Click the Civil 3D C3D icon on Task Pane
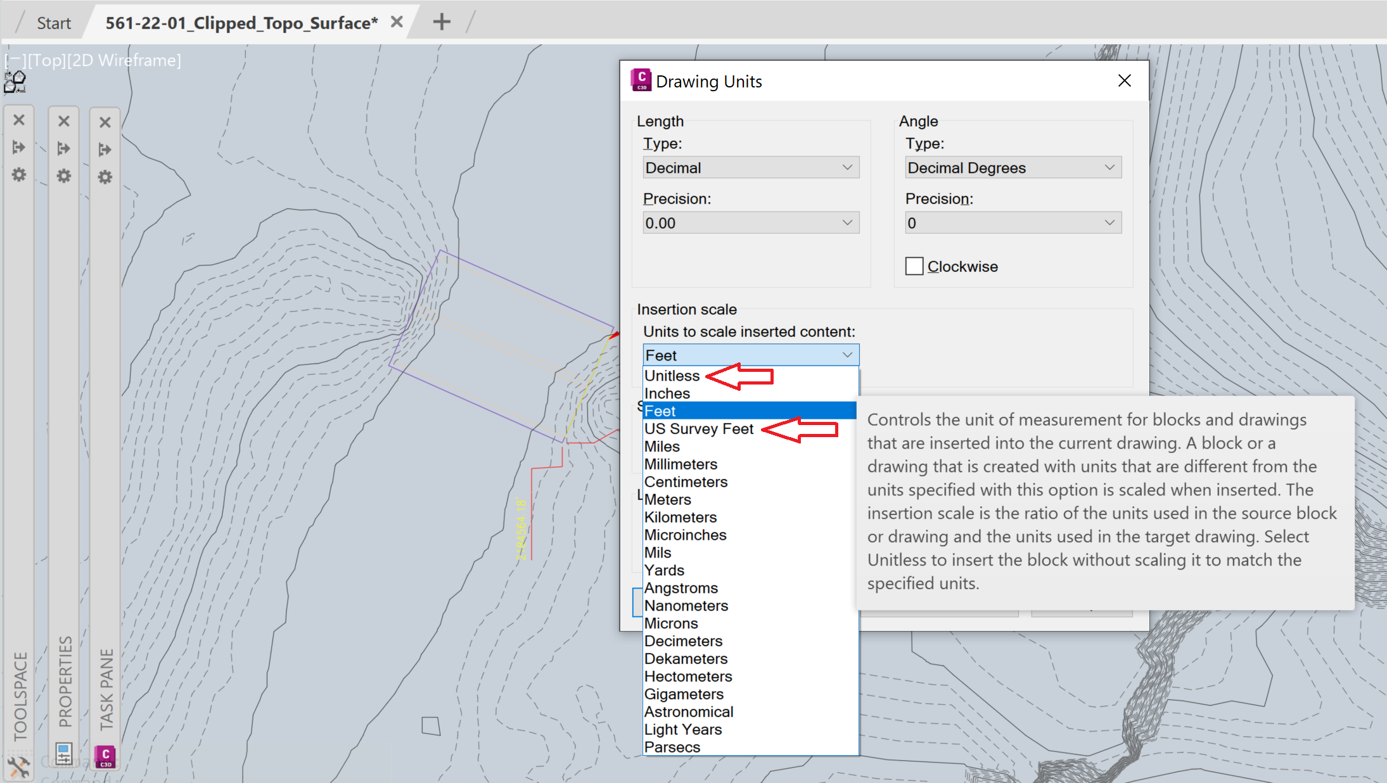 (105, 756)
